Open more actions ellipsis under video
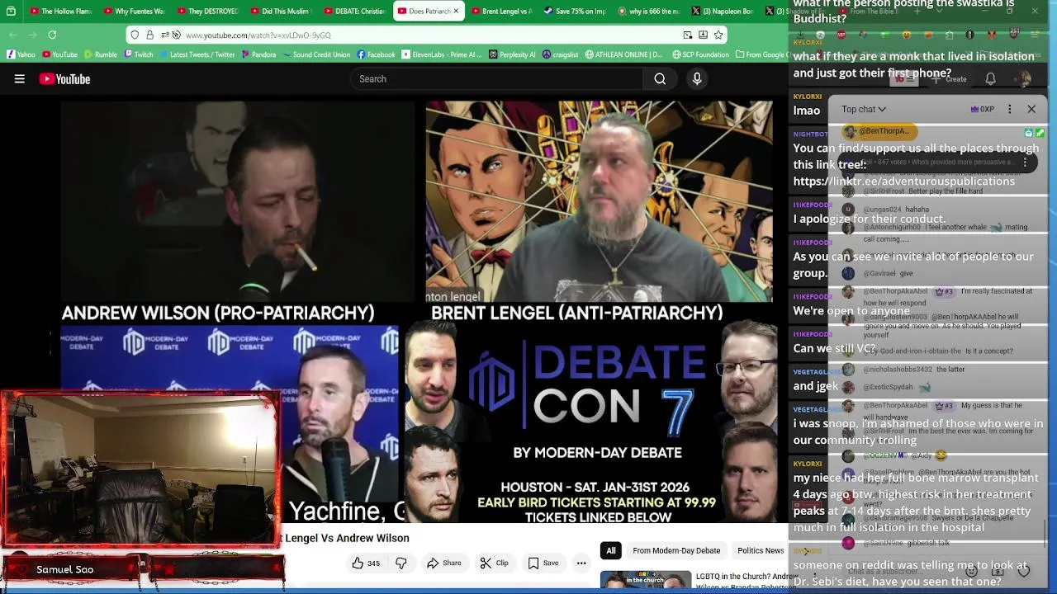This screenshot has height=594, width=1057. click(581, 563)
